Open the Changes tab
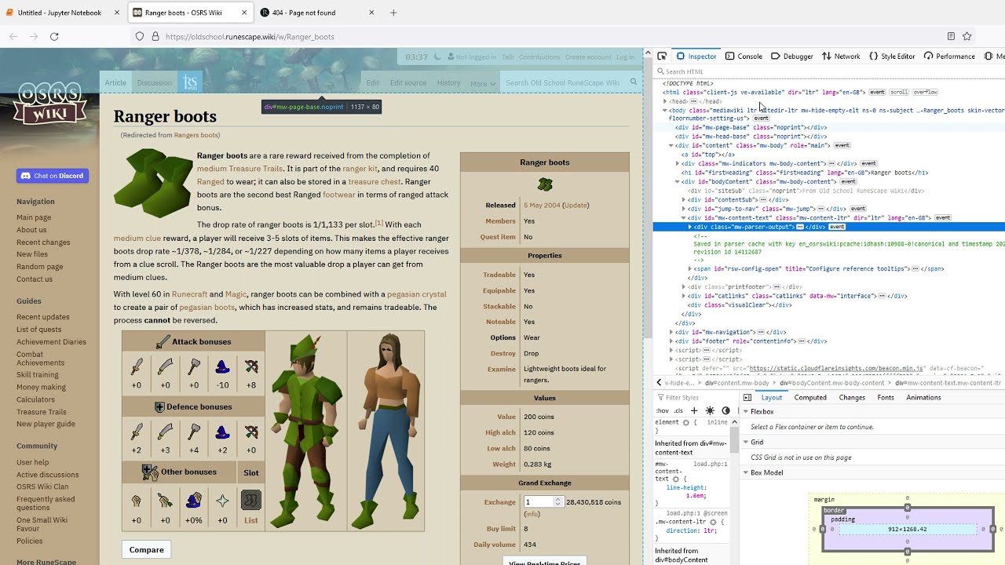1005x565 pixels. point(852,398)
